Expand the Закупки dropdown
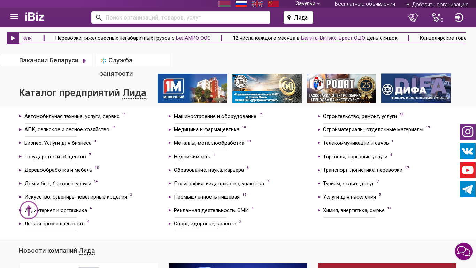The image size is (476, 268). pos(308,4)
